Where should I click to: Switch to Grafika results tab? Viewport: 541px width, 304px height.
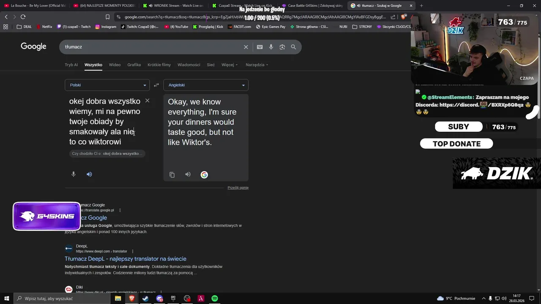coord(134,65)
